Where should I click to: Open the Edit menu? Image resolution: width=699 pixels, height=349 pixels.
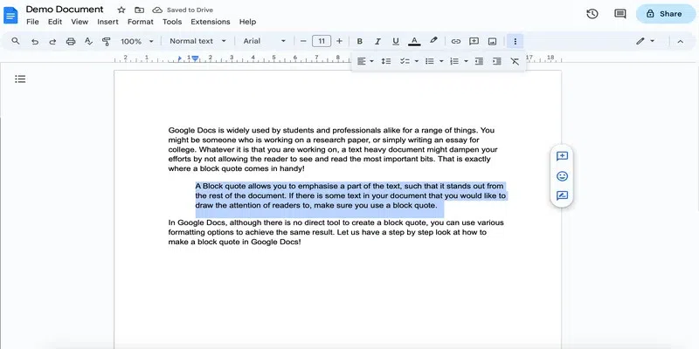(x=55, y=22)
